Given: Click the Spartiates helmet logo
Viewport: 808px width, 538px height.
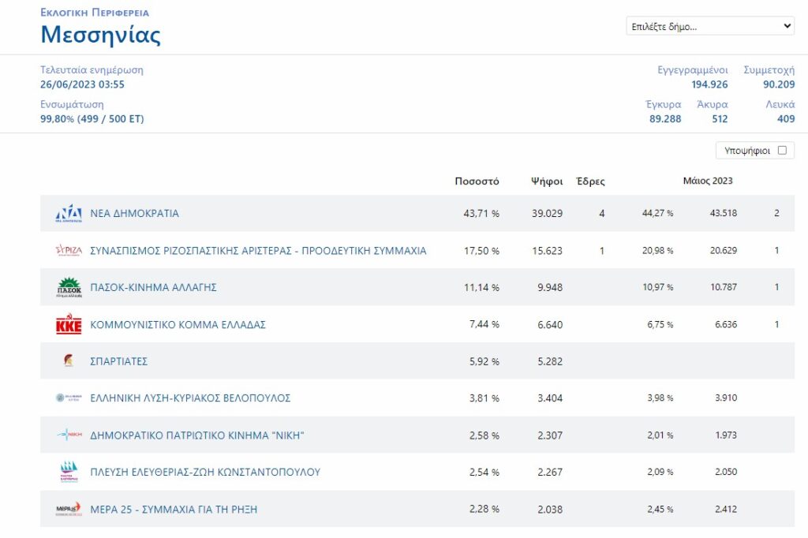Looking at the screenshot, I should [x=69, y=361].
